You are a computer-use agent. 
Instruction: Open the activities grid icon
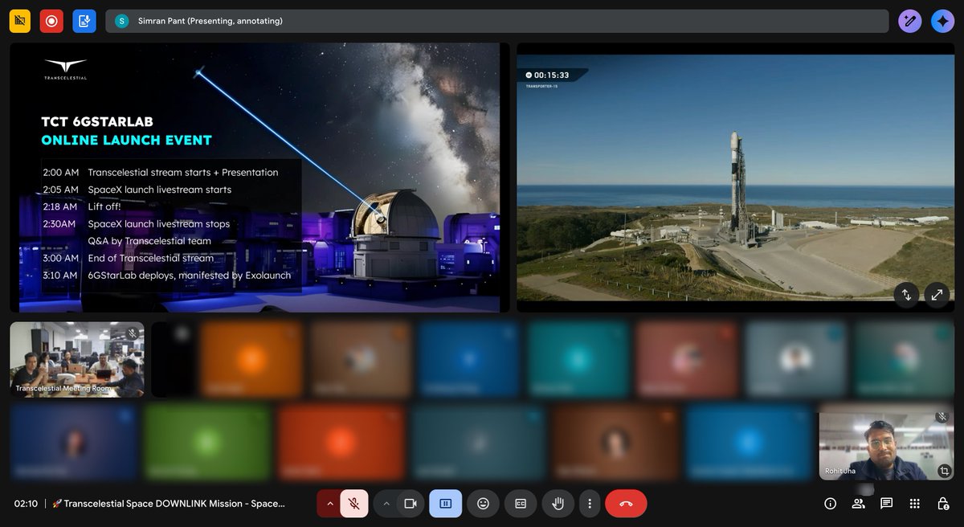[915, 504]
